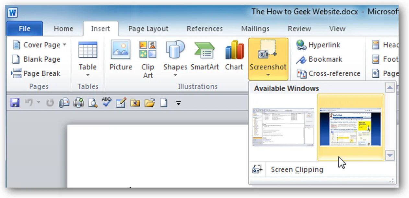409x198 pixels.
Task: Open the Shapes dropdown arrow
Action: tap(175, 75)
